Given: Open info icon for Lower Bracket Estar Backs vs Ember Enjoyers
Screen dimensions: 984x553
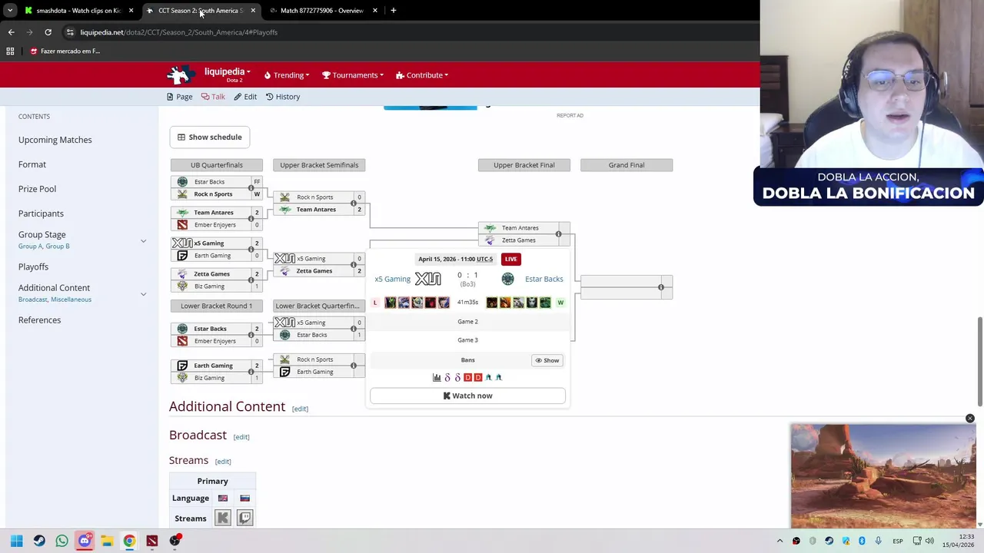Looking at the screenshot, I should [251, 335].
